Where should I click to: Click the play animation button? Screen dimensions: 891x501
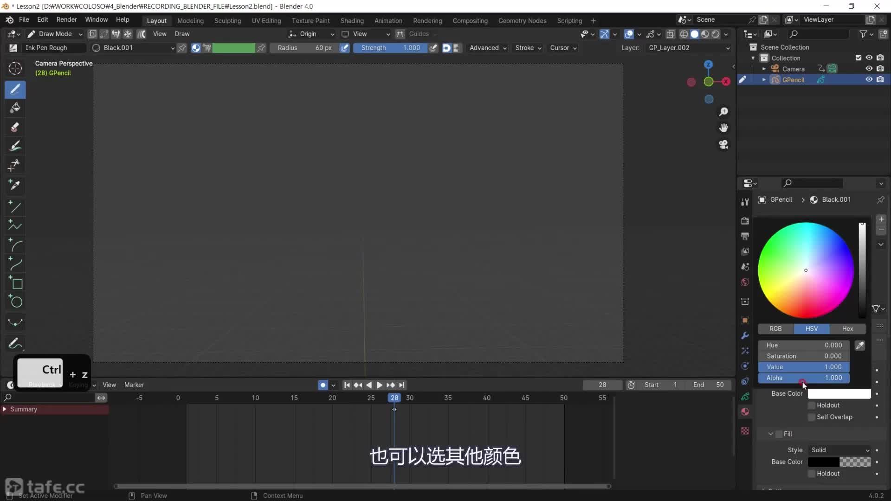(x=379, y=385)
